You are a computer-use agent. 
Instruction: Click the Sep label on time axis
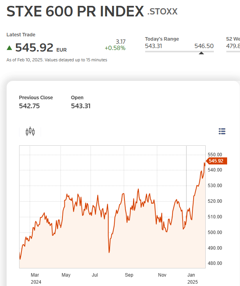click(129, 275)
